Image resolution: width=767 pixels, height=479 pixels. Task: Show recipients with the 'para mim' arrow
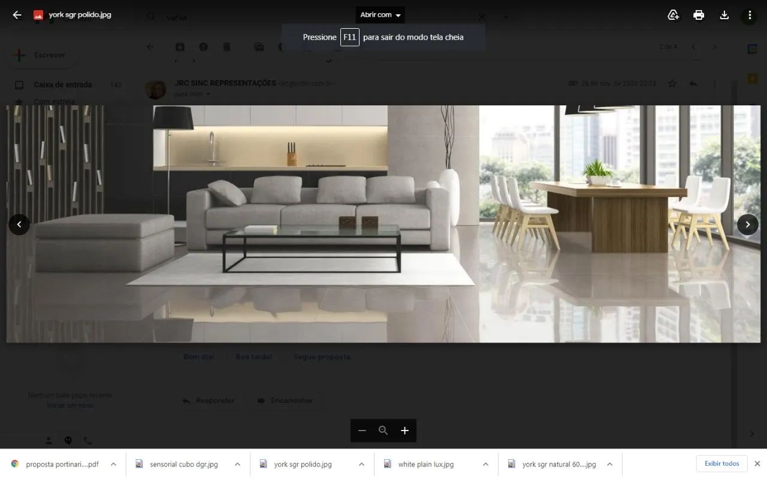point(209,94)
